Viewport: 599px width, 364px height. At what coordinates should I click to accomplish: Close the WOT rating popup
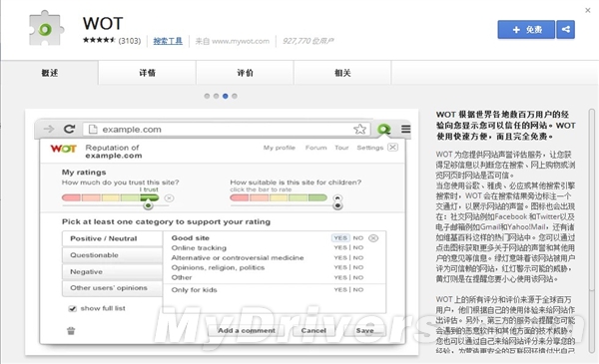pyautogui.click(x=392, y=148)
